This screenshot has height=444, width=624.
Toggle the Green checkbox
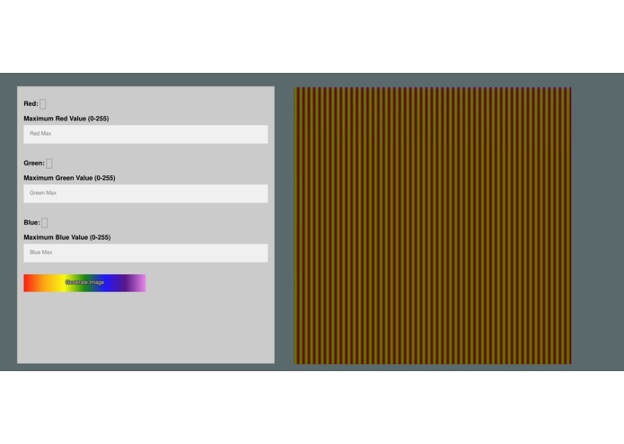pyautogui.click(x=49, y=164)
